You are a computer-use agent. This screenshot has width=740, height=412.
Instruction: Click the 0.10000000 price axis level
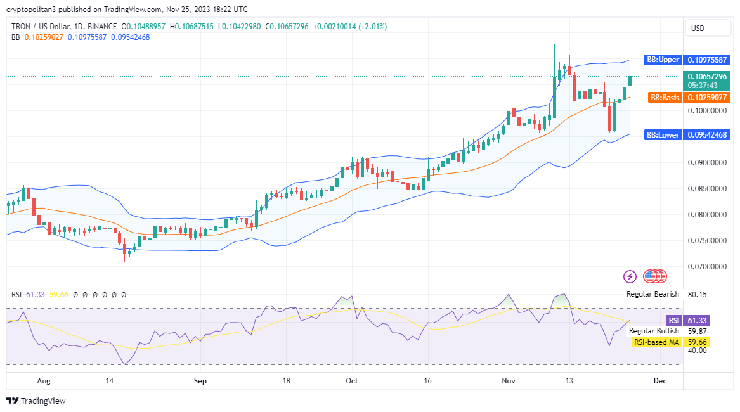705,111
